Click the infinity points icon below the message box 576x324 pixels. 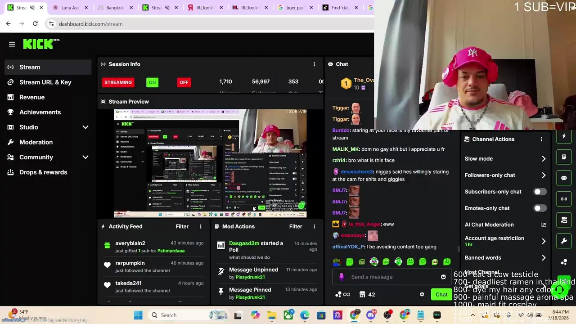(343, 294)
